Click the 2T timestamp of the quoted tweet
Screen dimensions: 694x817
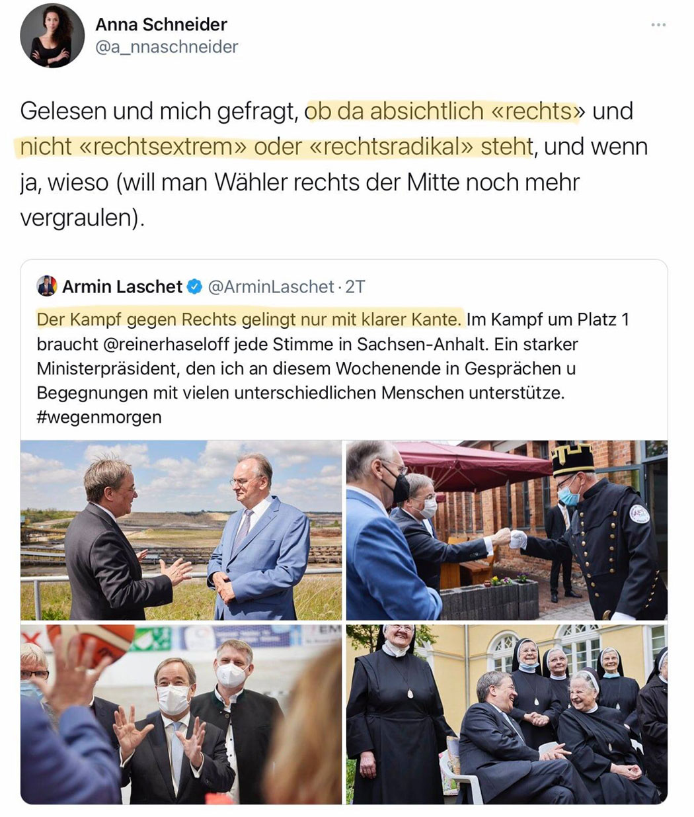click(x=355, y=286)
